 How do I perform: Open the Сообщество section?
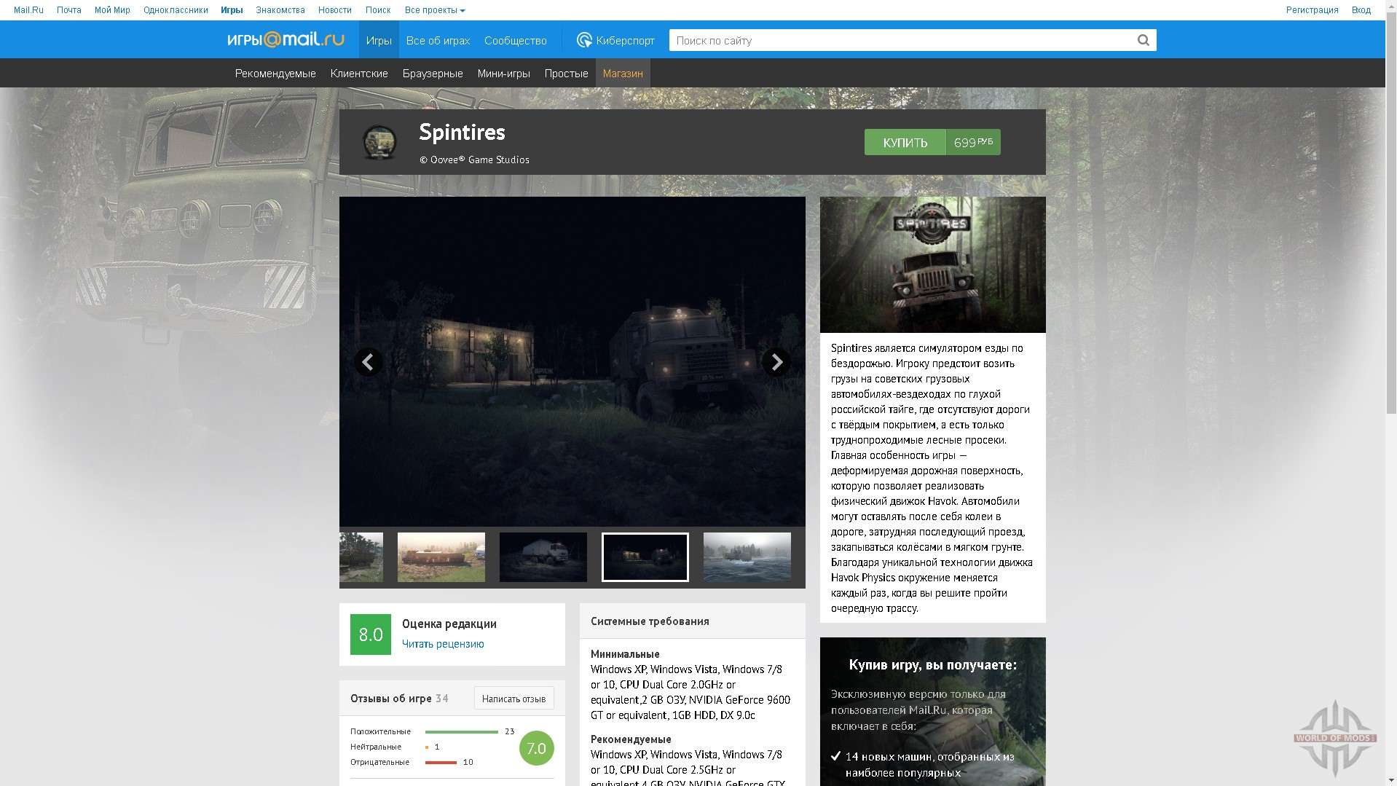click(515, 40)
